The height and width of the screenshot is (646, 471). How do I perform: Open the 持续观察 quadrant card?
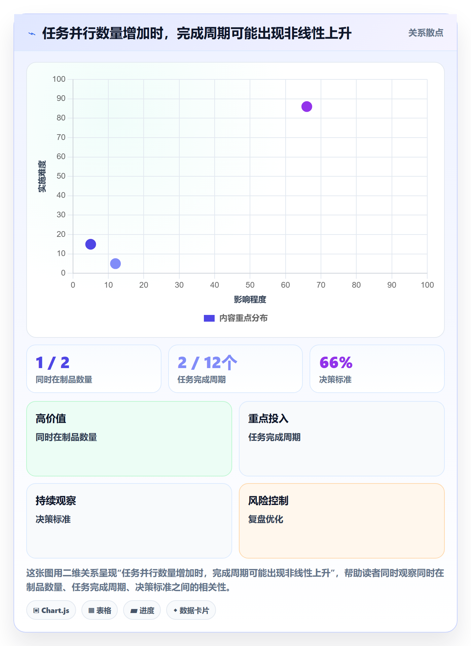[x=129, y=521]
